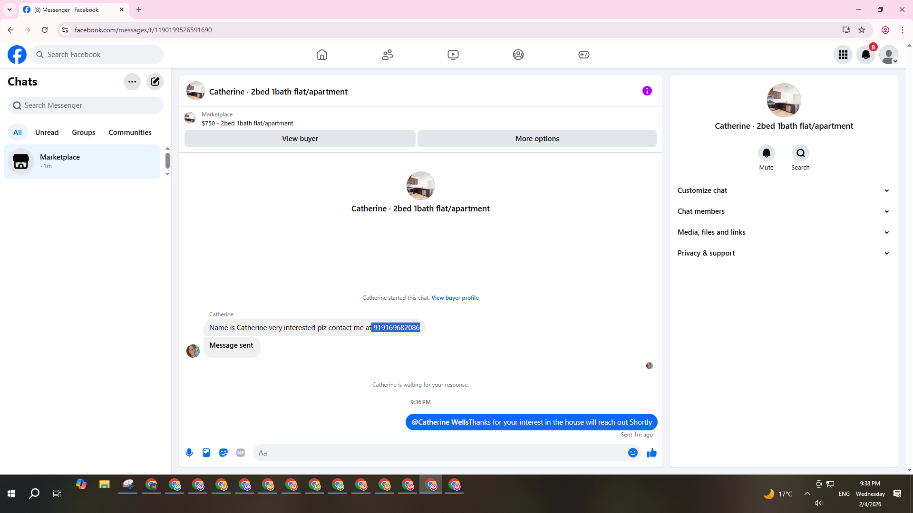Viewport: 913px width, 513px height.
Task: Expand Customize chat section
Action: pos(783,190)
